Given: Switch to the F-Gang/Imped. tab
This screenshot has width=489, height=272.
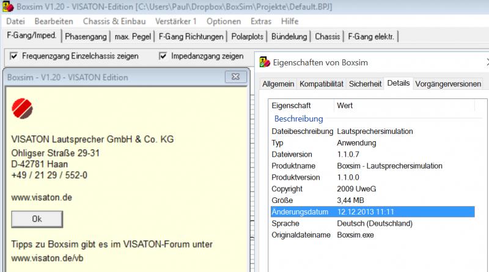Looking at the screenshot, I should 32,35.
